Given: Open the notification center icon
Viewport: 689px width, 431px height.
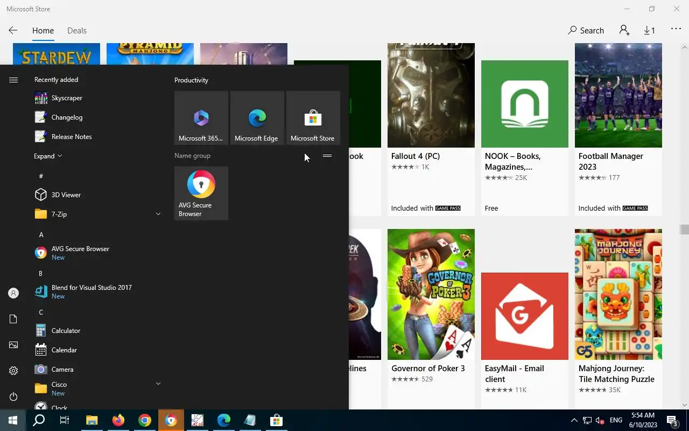Looking at the screenshot, I should [x=672, y=420].
